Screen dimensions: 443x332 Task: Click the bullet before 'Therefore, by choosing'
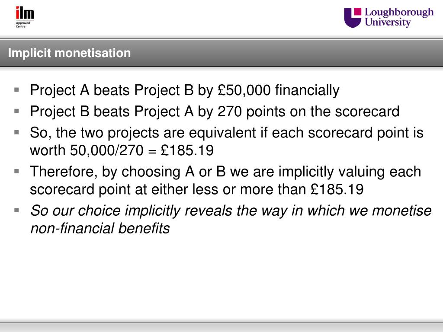17,171
